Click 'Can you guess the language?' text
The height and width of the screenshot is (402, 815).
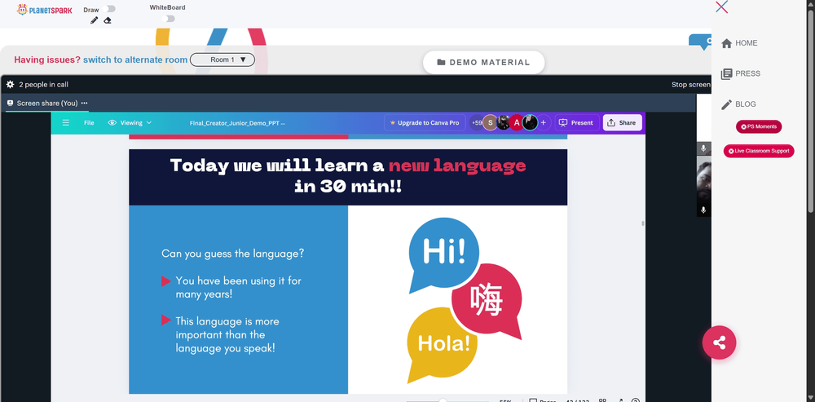coord(233,254)
